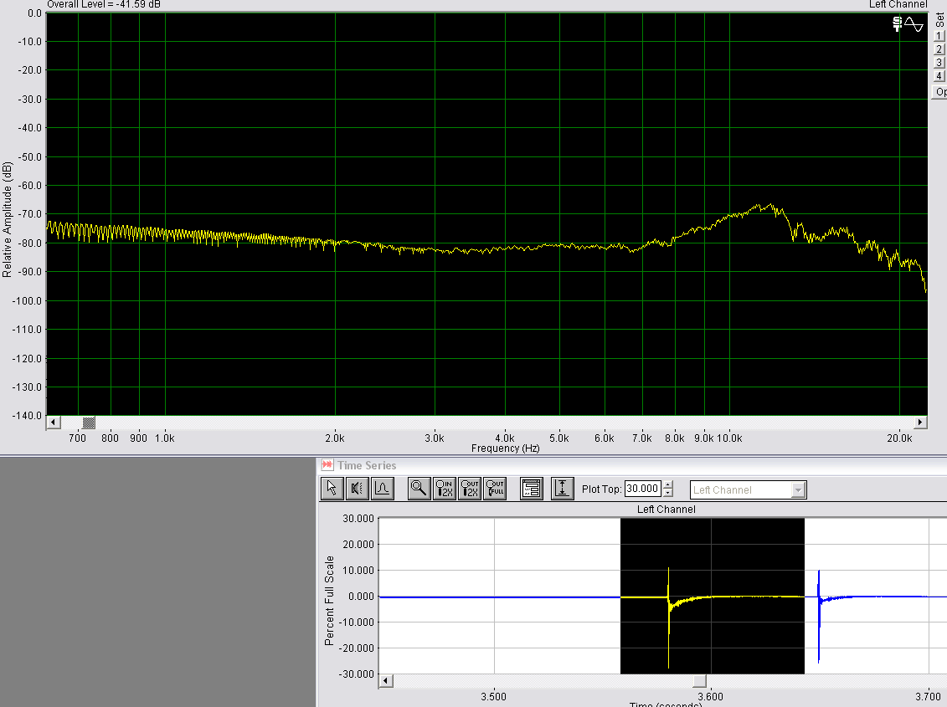This screenshot has height=707, width=947.
Task: Decrease Plot Top value with down arrow
Action: [668, 493]
